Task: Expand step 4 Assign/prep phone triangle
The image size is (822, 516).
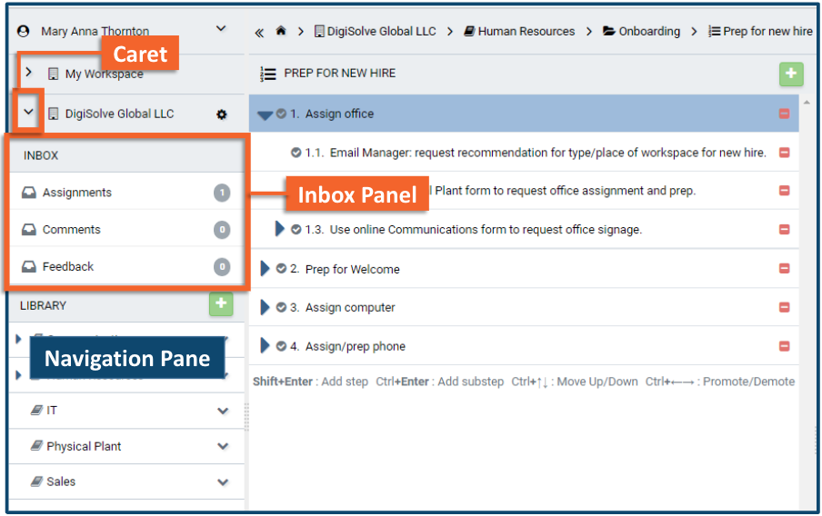Action: (x=265, y=346)
